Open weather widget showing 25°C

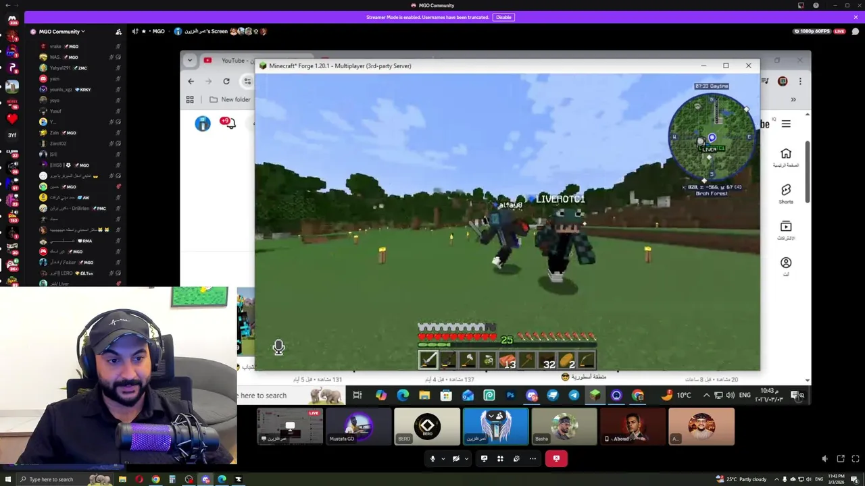(742, 479)
